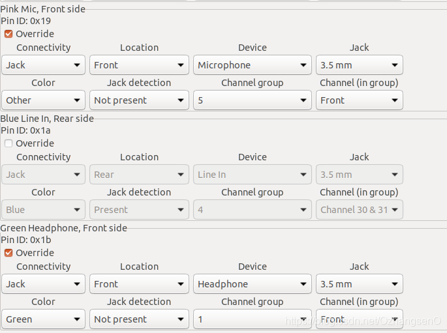Open Pink Mic Channel group dropdown showing 5
The image size is (447, 333).
pos(253,100)
